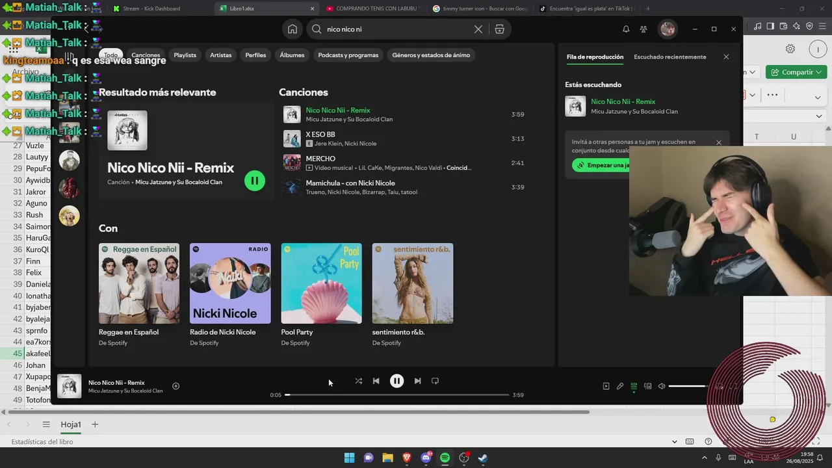Toggle the green Queue button
832x468 pixels.
pos(634,386)
